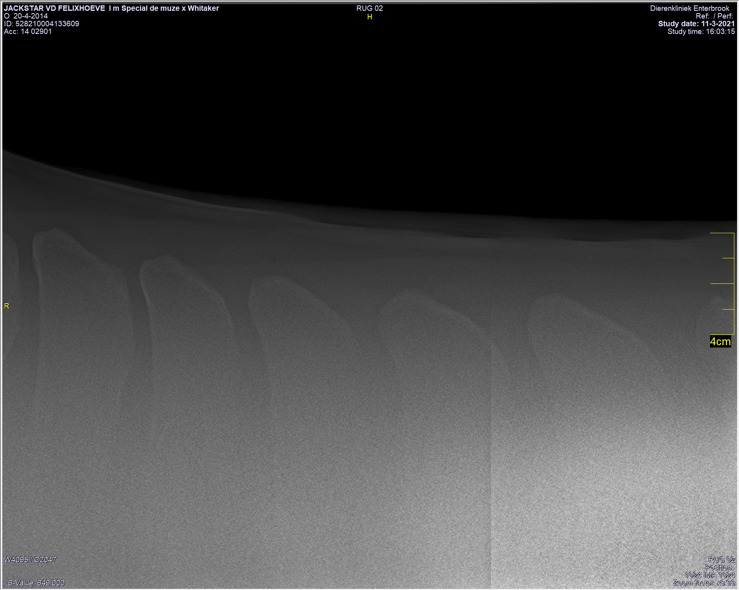739x590 pixels.
Task: Click the Study time: 16:03:15 text
Action: pos(701,32)
